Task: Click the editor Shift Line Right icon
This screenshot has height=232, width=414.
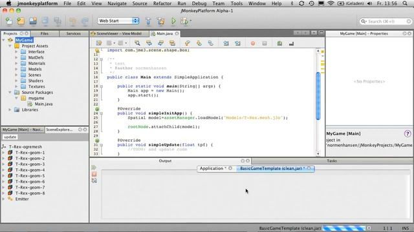Action: pos(237,43)
